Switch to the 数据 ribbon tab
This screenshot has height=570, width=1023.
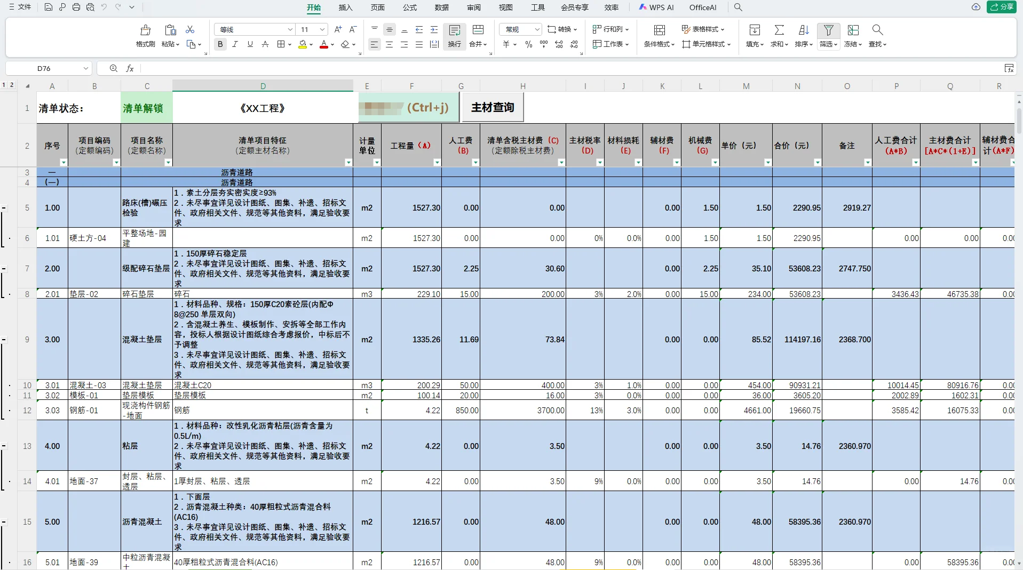coord(441,7)
